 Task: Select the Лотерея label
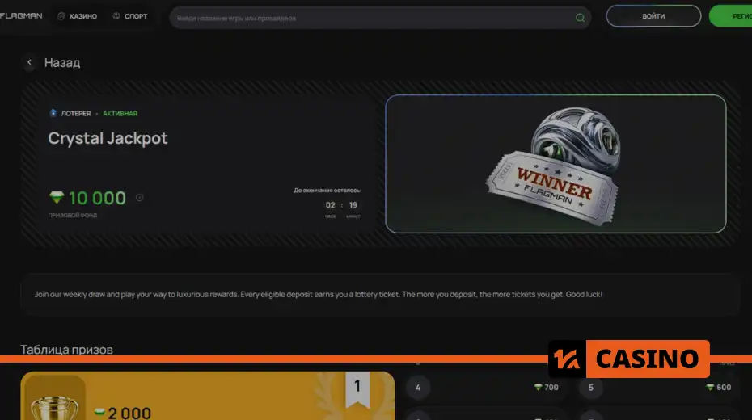[76, 114]
